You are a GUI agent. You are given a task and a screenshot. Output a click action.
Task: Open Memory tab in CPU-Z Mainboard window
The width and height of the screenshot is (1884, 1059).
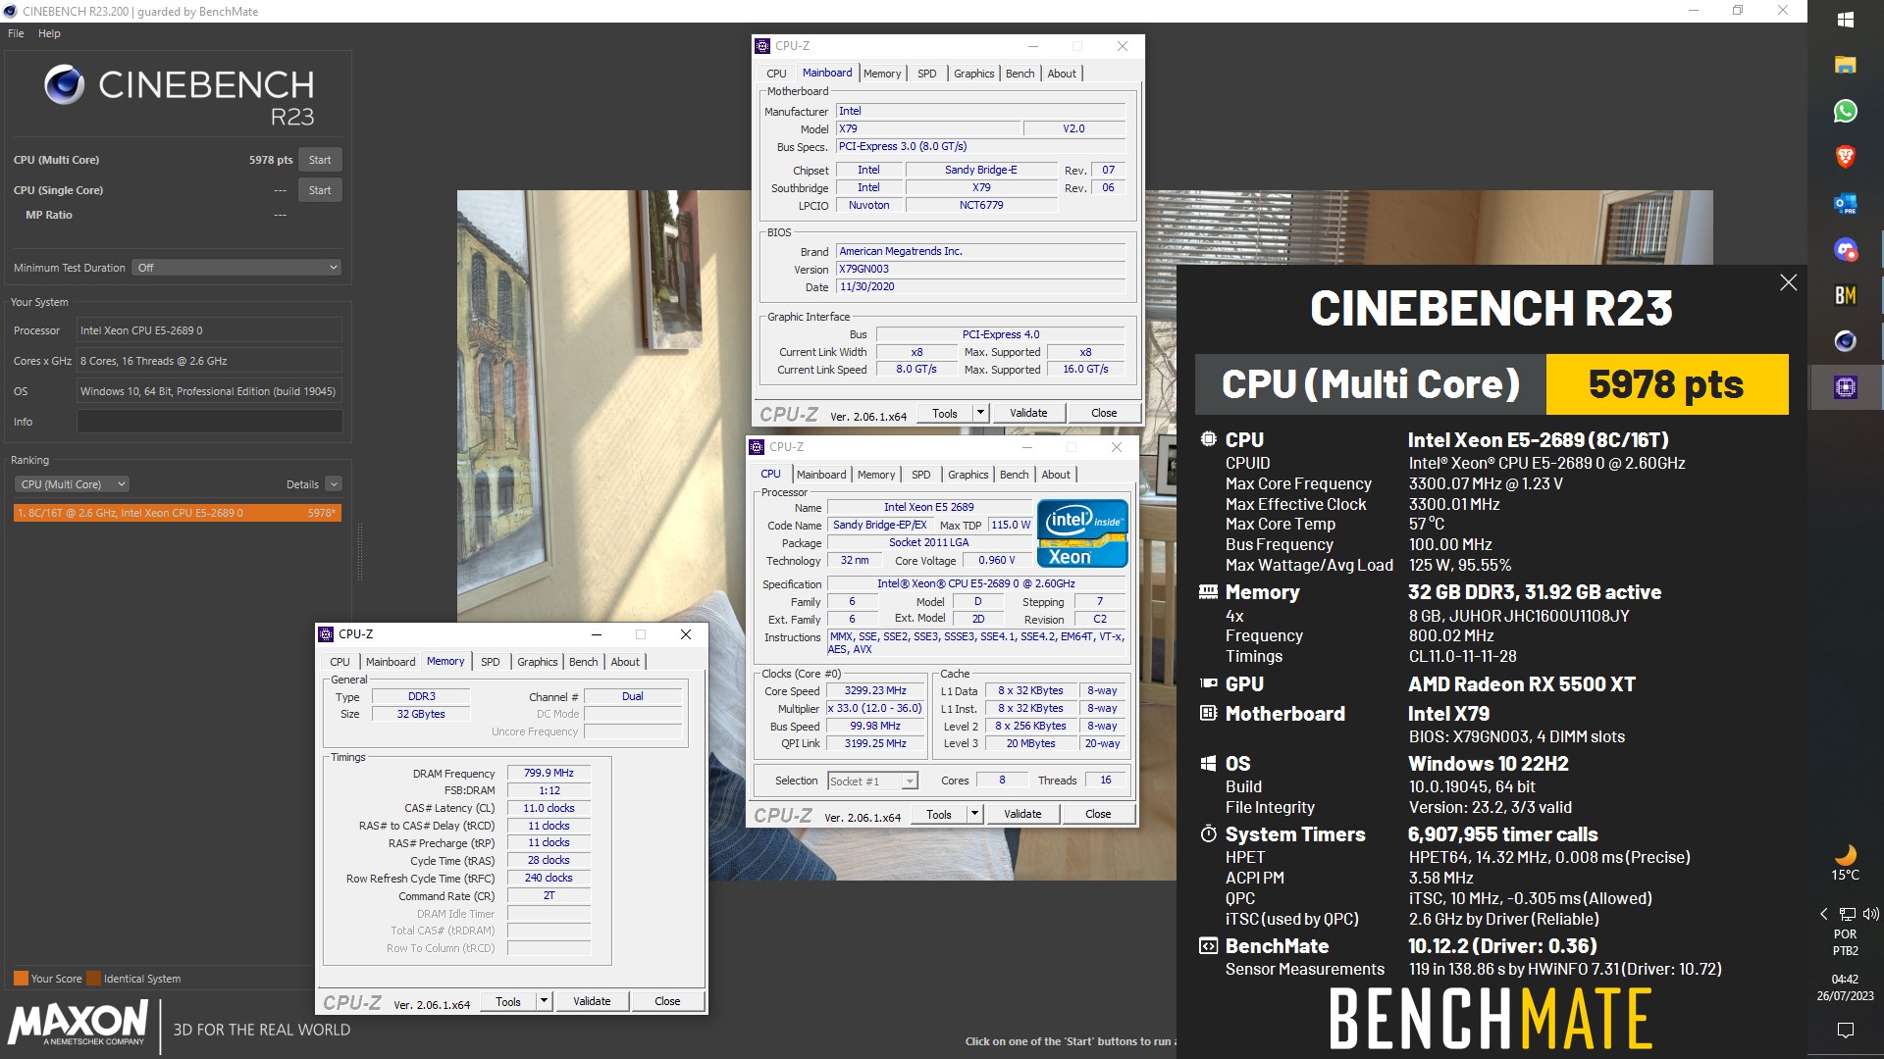[x=881, y=74]
